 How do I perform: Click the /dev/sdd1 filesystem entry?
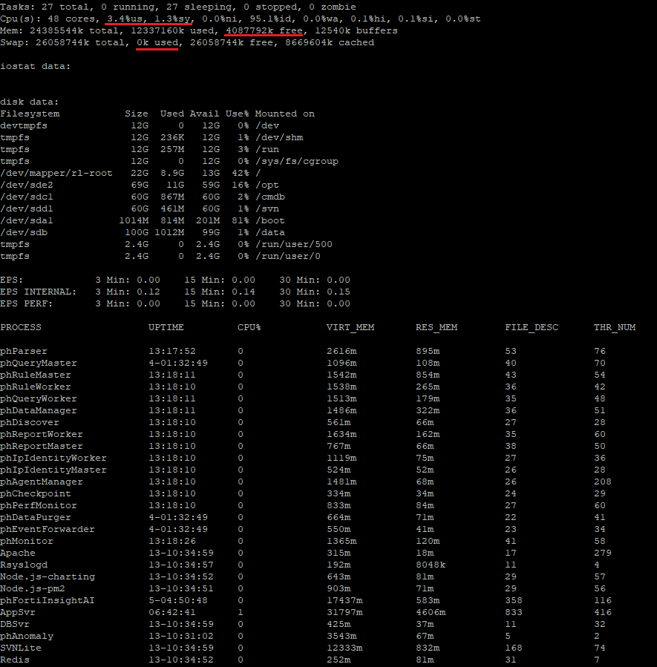click(x=27, y=209)
